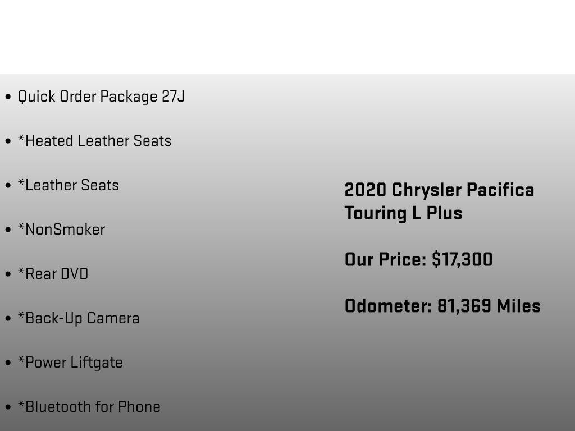Viewport: 575px width, 431px height.
Task: Click the bullet beside Rear DVD
Action: (8, 274)
